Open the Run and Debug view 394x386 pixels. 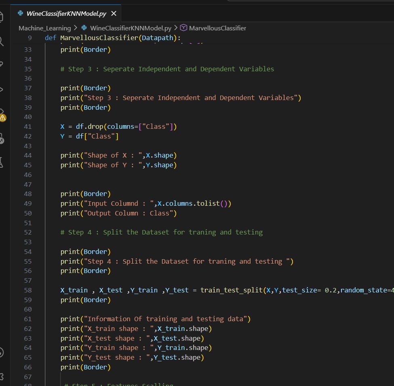pos(2,89)
